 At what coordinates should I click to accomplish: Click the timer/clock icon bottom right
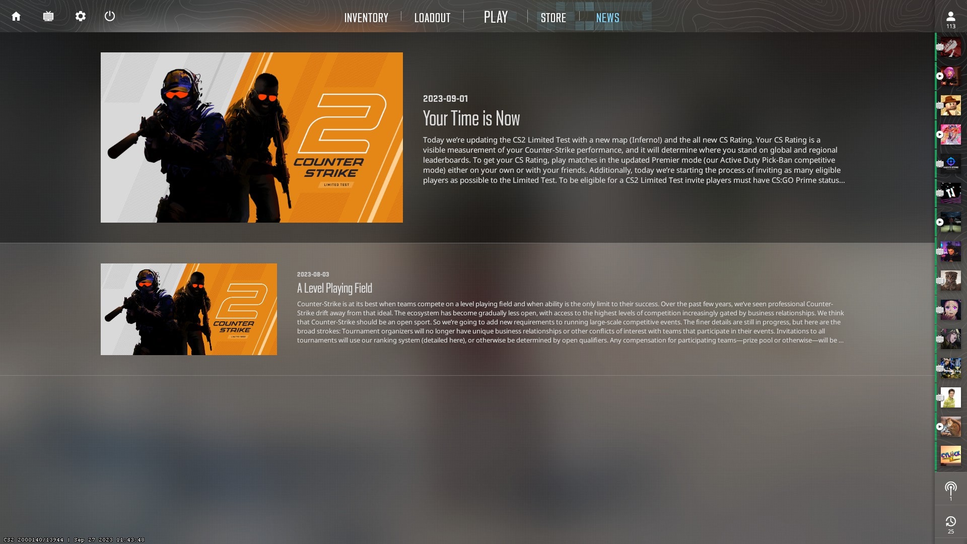click(951, 522)
